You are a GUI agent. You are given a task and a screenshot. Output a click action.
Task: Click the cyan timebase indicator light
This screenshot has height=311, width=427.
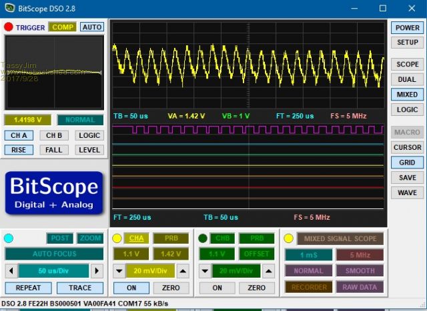click(x=9, y=238)
